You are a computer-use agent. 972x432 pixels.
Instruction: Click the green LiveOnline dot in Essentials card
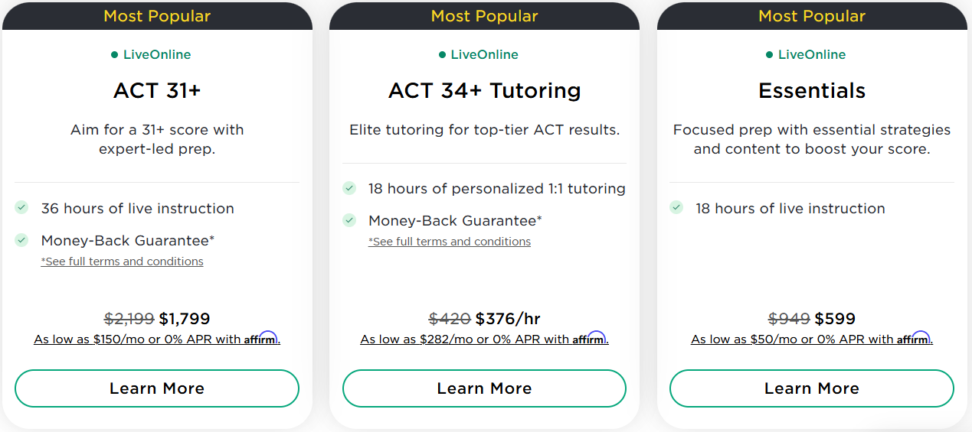click(770, 55)
